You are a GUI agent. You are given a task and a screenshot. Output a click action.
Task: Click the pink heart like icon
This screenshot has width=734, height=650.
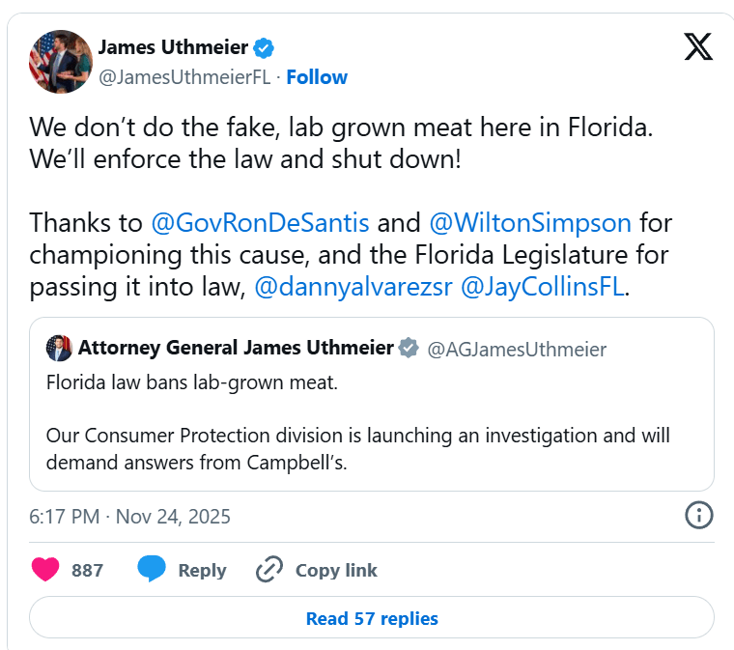coord(45,570)
